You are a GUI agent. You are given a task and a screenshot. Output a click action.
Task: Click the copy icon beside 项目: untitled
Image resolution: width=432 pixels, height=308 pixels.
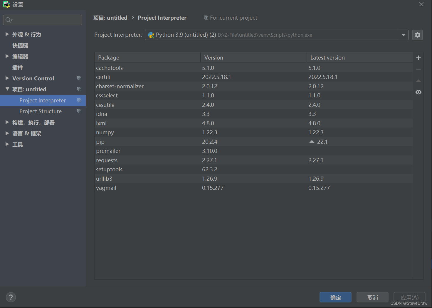click(79, 89)
